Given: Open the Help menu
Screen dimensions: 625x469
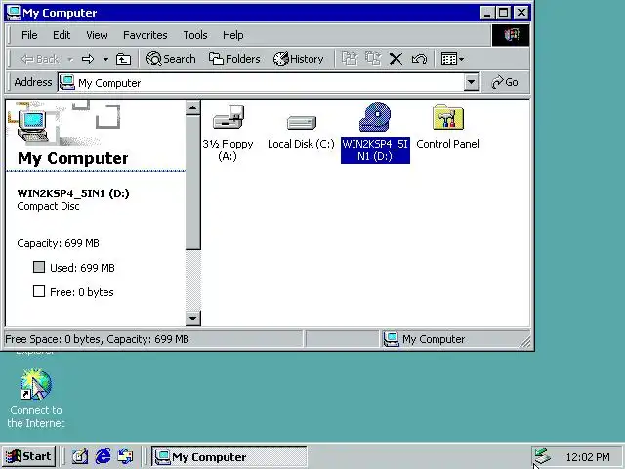Looking at the screenshot, I should pos(232,35).
